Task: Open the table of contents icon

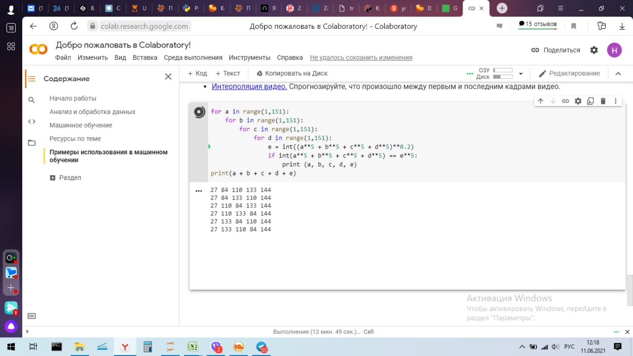Action: tap(32, 79)
